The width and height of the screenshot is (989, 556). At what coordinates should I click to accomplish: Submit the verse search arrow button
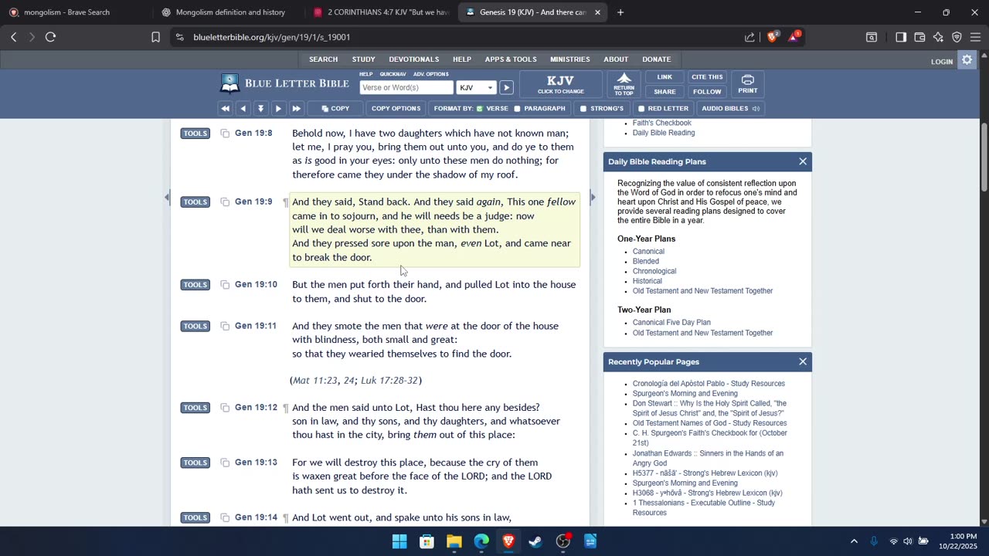[506, 88]
